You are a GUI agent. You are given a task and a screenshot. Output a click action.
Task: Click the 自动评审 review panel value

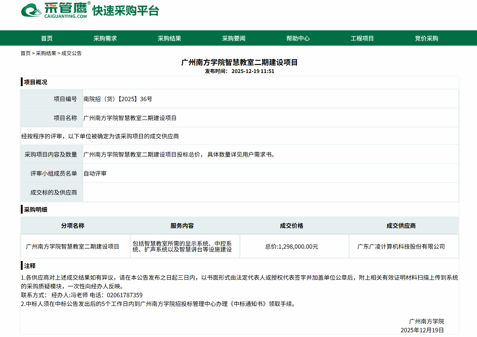point(95,173)
